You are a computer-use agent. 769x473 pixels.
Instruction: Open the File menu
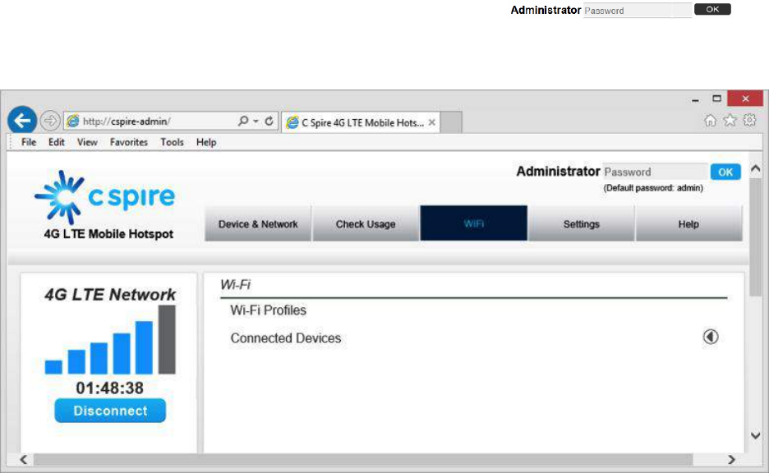click(29, 142)
